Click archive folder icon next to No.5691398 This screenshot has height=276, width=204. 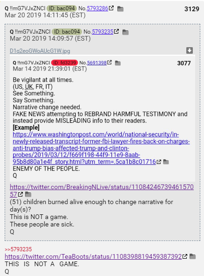click(x=118, y=63)
